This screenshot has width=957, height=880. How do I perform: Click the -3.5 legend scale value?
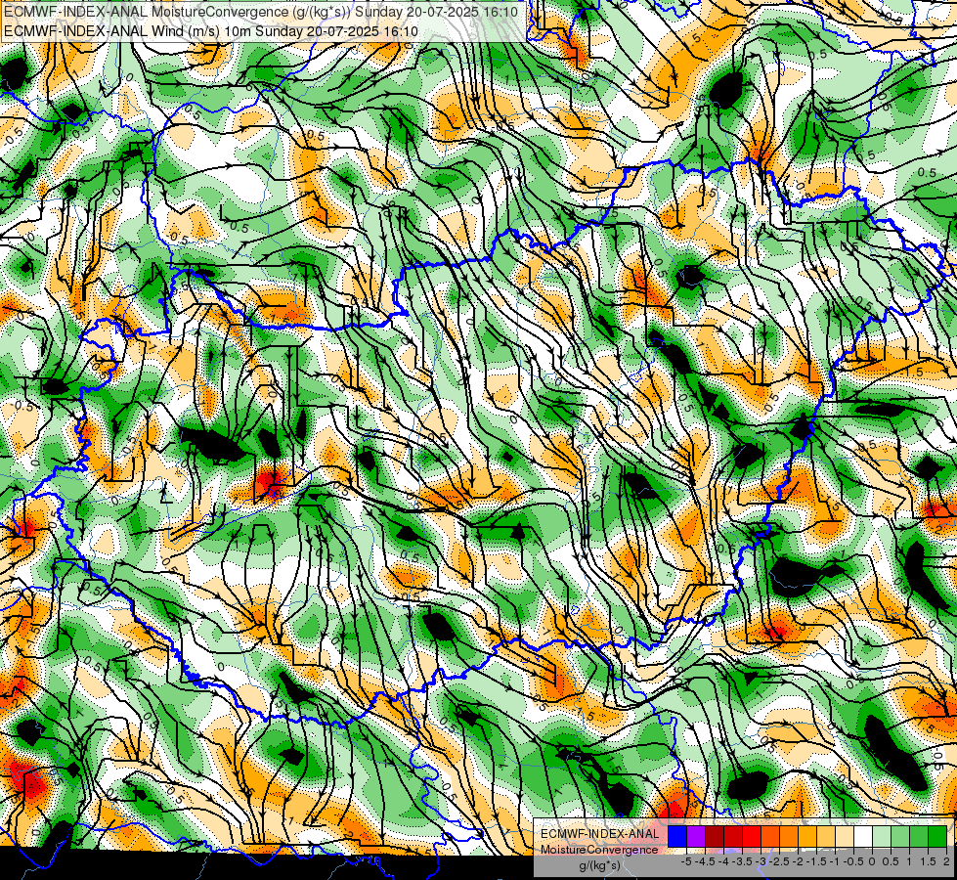point(742,861)
